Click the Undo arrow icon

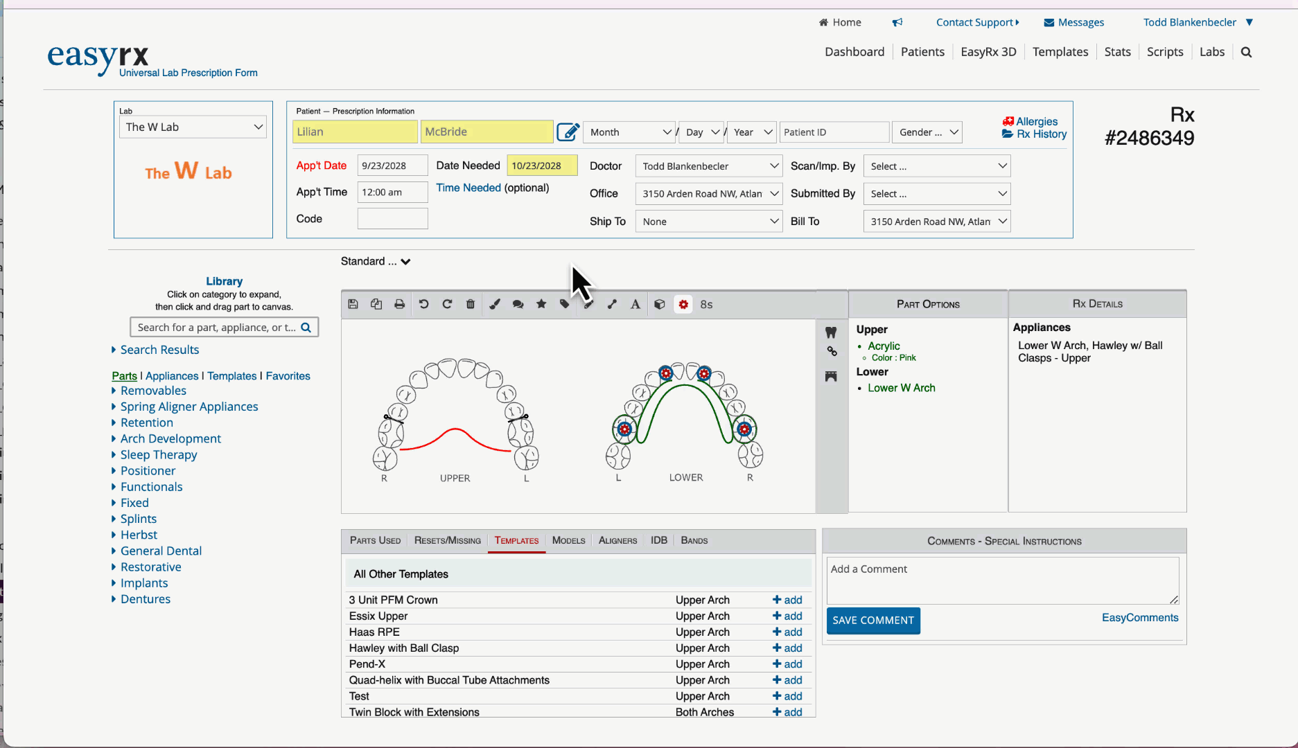point(423,304)
